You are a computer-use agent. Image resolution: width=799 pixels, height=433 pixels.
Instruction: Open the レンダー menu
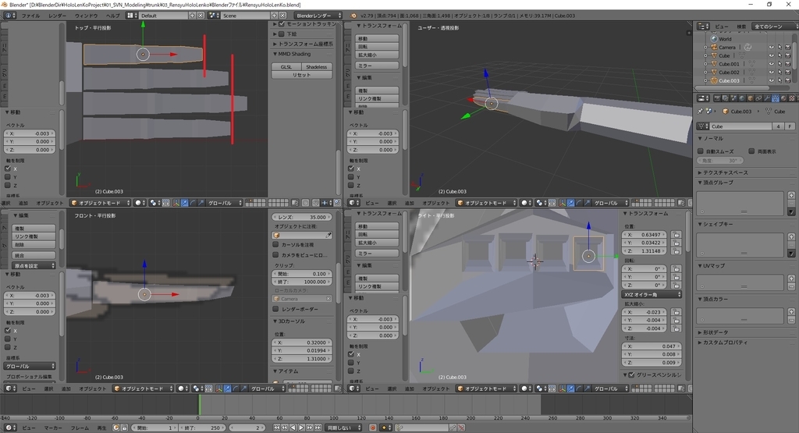tap(57, 16)
